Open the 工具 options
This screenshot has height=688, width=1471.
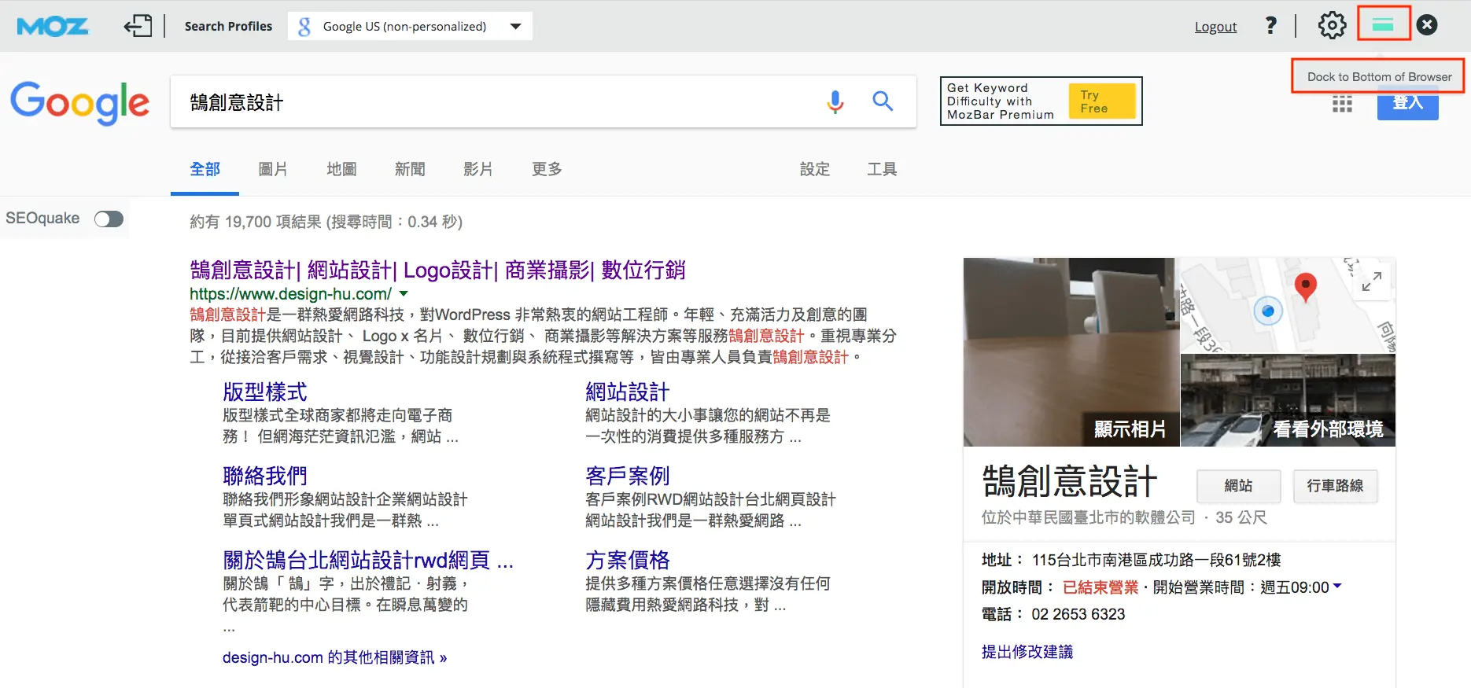pos(882,169)
